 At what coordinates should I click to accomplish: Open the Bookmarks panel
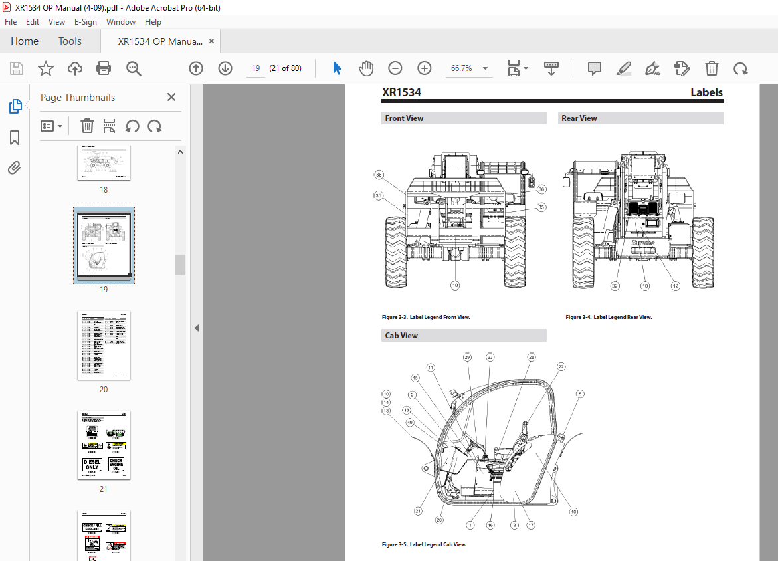coord(14,138)
